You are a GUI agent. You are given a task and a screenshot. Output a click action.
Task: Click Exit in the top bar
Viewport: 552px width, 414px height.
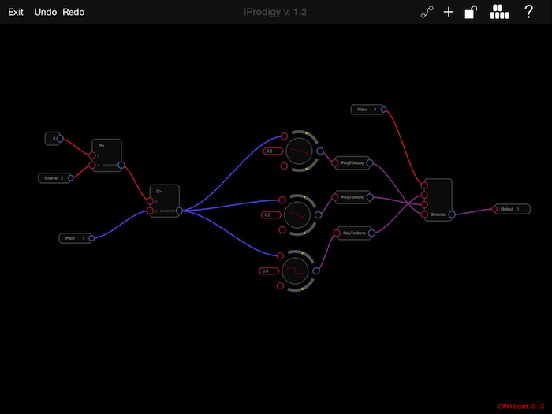pos(16,12)
